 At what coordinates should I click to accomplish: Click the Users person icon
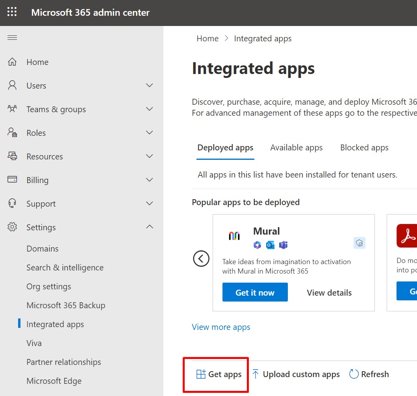pyautogui.click(x=12, y=85)
